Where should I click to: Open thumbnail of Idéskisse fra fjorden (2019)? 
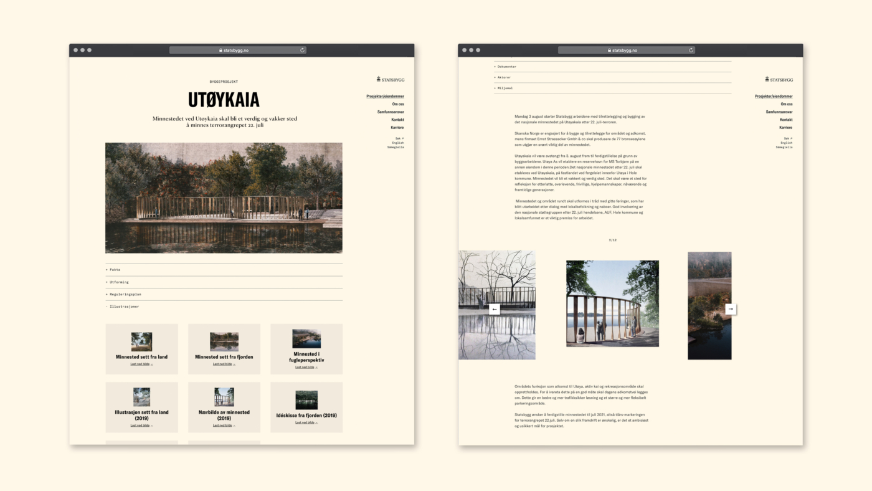click(306, 400)
